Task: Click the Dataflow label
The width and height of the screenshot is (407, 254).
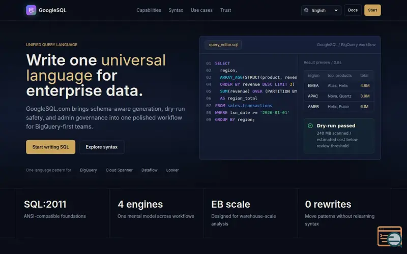Action: (149, 170)
